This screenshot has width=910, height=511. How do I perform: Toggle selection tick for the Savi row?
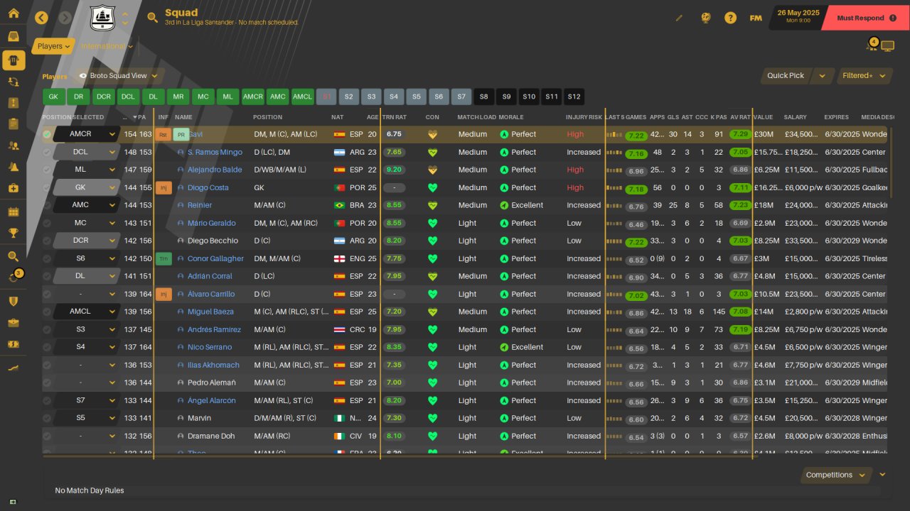click(47, 134)
